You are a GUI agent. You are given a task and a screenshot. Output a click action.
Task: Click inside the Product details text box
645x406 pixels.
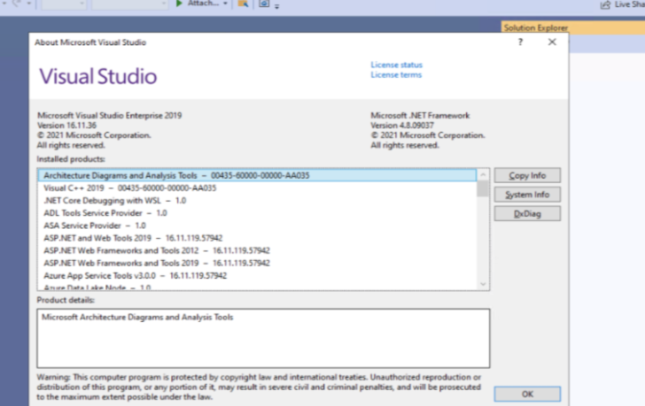[x=263, y=338]
